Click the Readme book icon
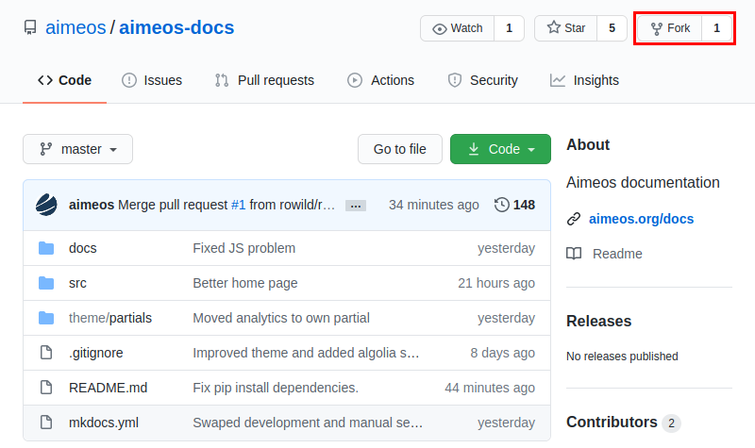Screen dimensions: 755x448 574,254
